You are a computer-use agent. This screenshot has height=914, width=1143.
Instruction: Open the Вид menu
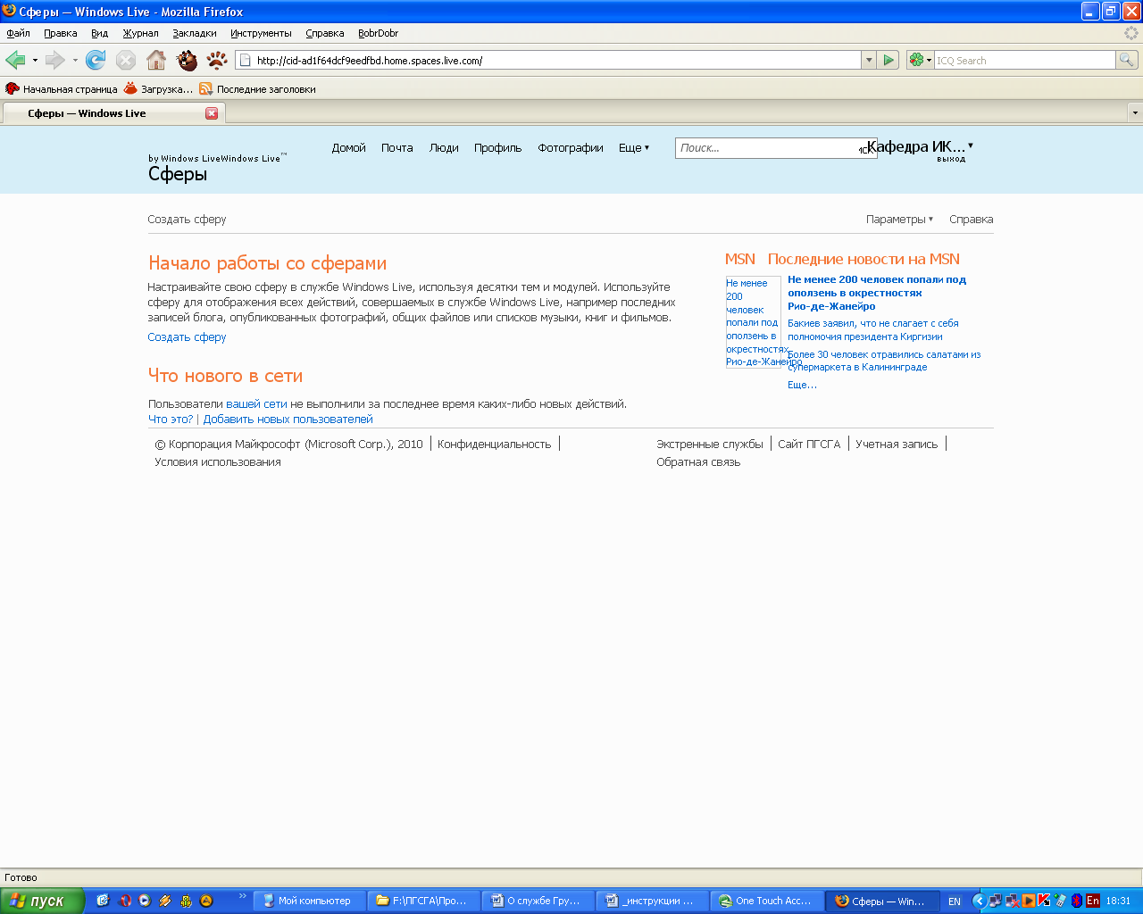(99, 33)
